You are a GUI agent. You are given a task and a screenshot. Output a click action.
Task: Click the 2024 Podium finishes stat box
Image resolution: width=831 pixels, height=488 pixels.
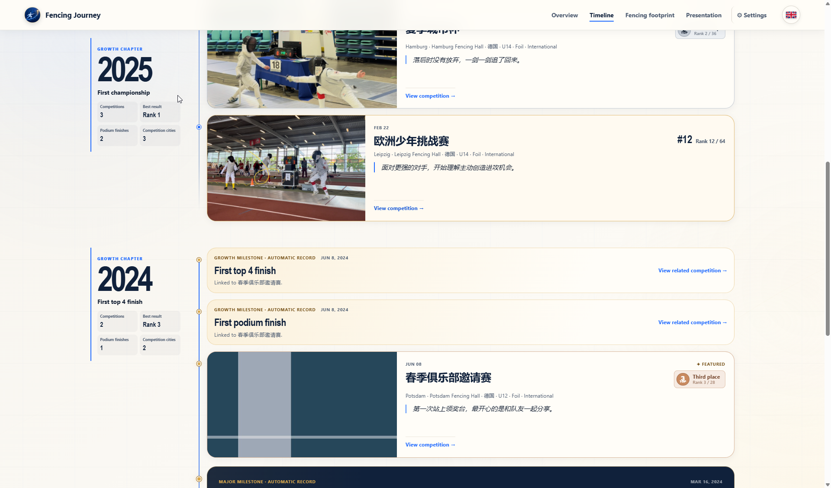pos(117,344)
